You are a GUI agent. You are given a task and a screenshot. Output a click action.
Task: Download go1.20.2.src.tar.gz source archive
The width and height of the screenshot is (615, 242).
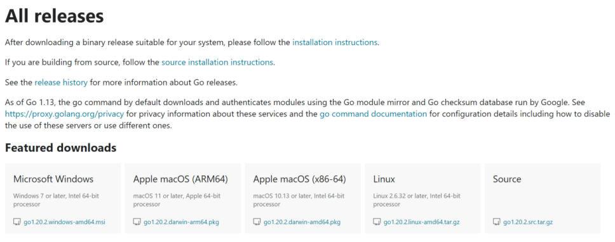528,222
